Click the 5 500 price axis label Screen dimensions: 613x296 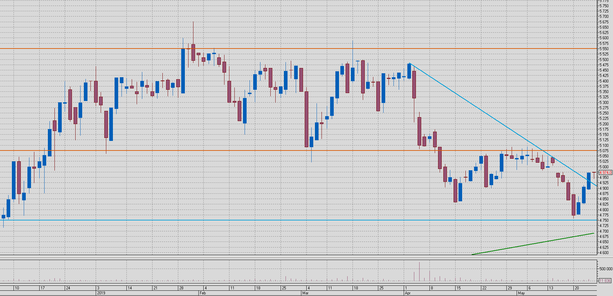tap(604, 60)
